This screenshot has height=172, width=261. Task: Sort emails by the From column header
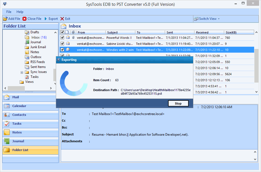pos(91,32)
